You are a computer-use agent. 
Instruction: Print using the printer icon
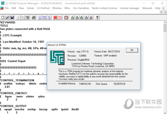[x=34, y=18]
